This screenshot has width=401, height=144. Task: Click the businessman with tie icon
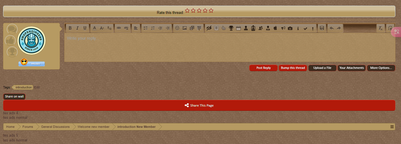click(268, 28)
